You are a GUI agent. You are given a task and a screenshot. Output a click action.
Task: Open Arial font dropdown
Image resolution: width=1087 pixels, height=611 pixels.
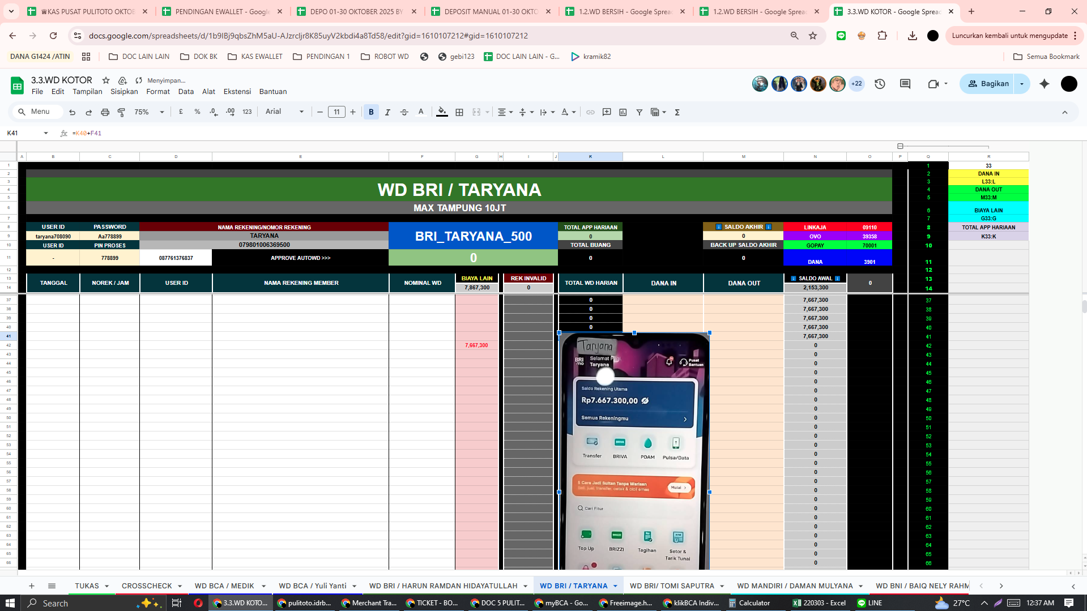[x=284, y=112]
